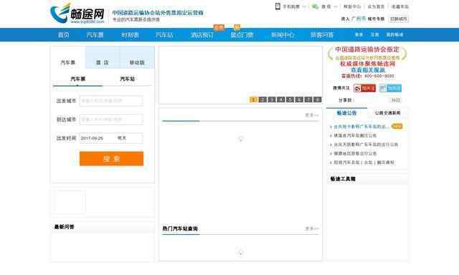Select carousel slide number 4

coord(280,100)
